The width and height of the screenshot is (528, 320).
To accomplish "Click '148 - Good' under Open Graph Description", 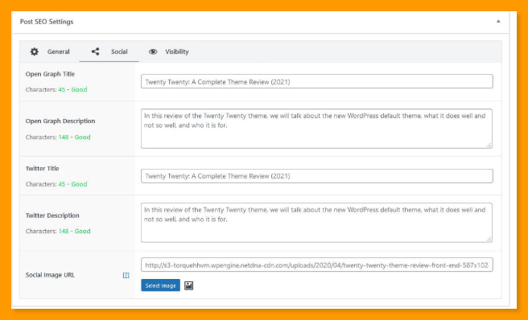I will point(74,137).
